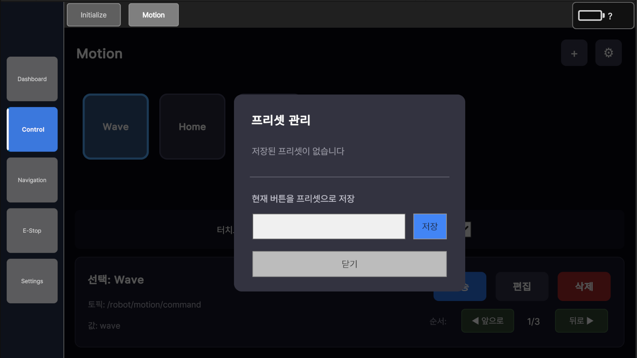Focus the preset name input field
637x358 pixels.
(x=329, y=226)
